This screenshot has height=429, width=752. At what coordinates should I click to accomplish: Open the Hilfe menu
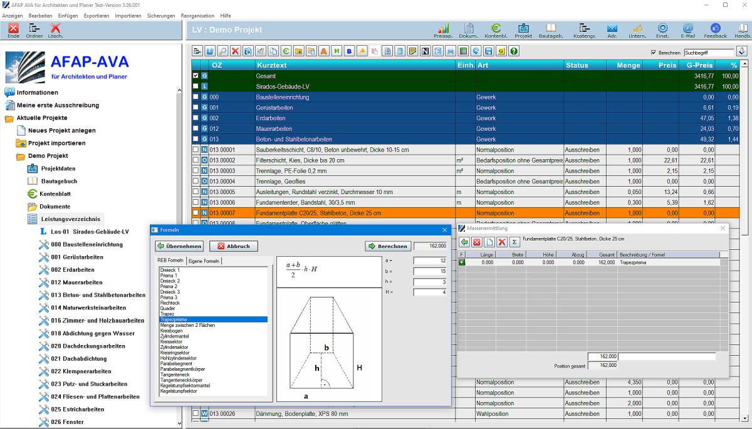click(226, 16)
